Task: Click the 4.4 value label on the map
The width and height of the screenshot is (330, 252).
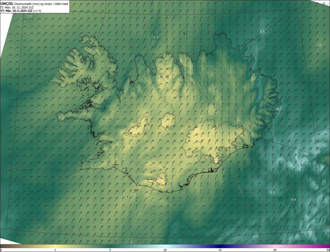Action: pos(294,199)
